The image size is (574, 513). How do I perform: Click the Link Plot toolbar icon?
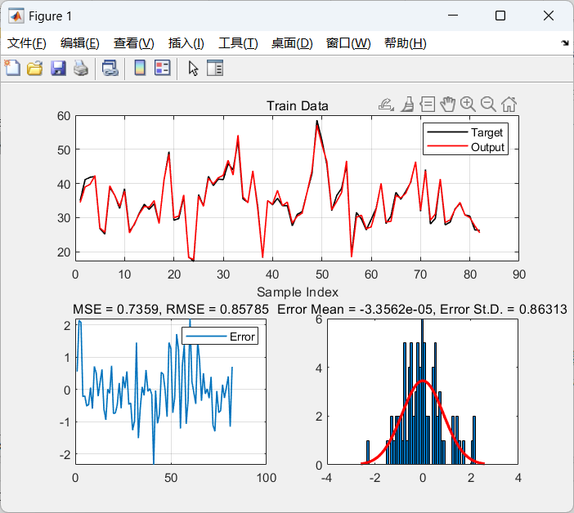point(110,69)
